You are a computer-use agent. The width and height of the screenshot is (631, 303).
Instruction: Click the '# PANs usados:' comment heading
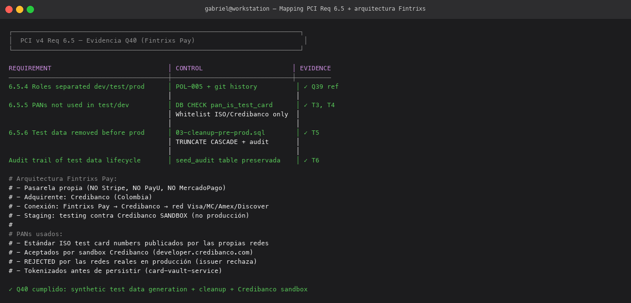[36, 234]
